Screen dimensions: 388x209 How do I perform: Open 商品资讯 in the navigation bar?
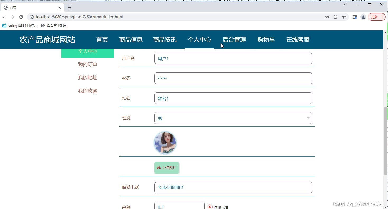click(165, 40)
